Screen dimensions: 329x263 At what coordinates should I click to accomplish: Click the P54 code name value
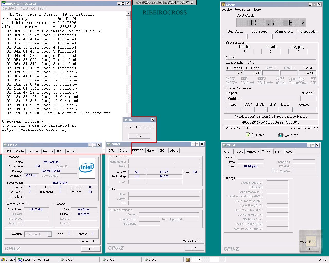coord(38,166)
